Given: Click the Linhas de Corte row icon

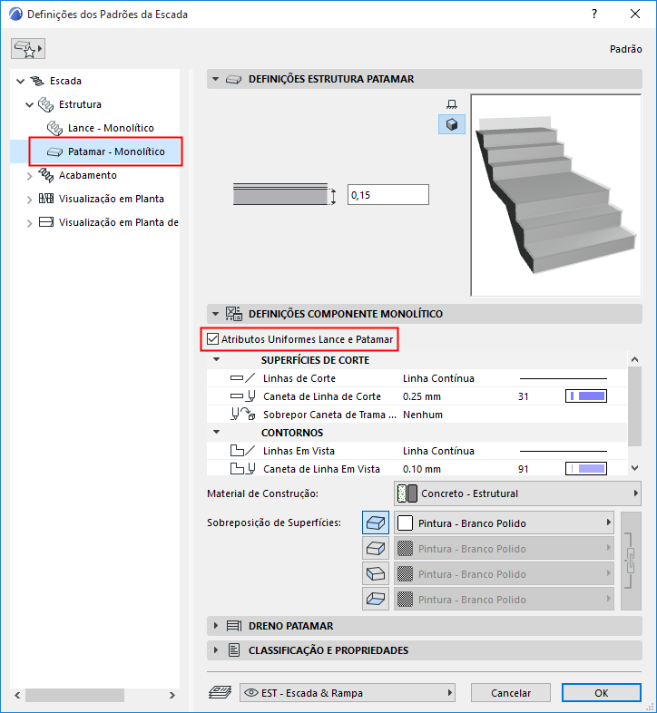Looking at the screenshot, I should click(x=242, y=378).
